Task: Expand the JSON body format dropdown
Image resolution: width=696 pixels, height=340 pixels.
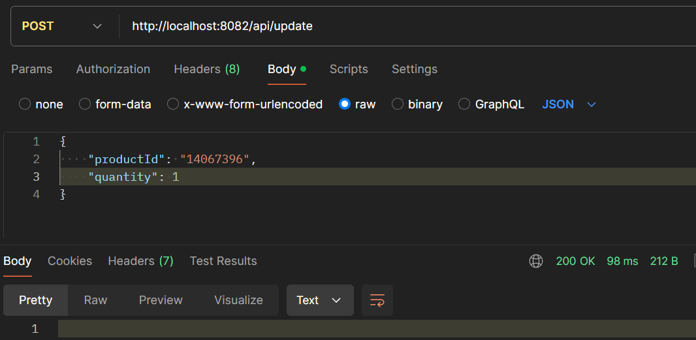Action: coord(592,104)
